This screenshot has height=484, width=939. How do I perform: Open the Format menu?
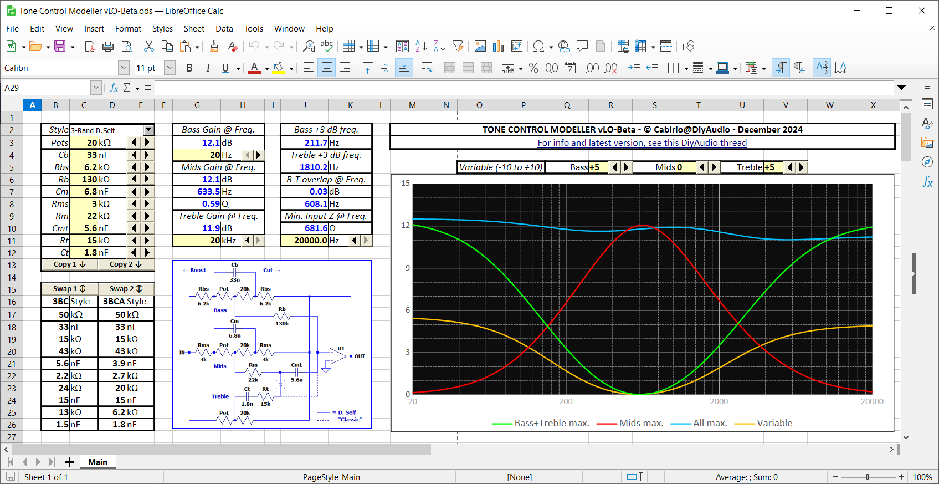128,29
